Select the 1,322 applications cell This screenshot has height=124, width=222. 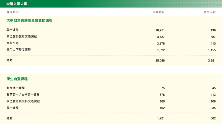161,50
